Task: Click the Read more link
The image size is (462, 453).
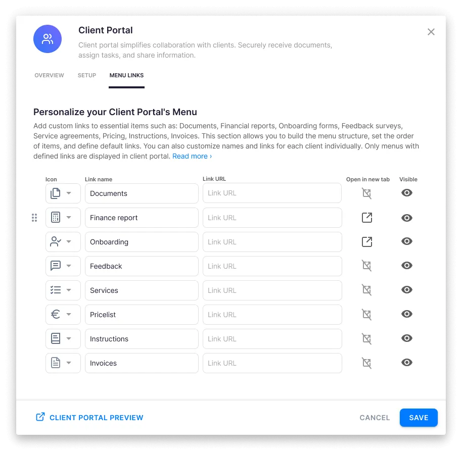Action: (191, 156)
